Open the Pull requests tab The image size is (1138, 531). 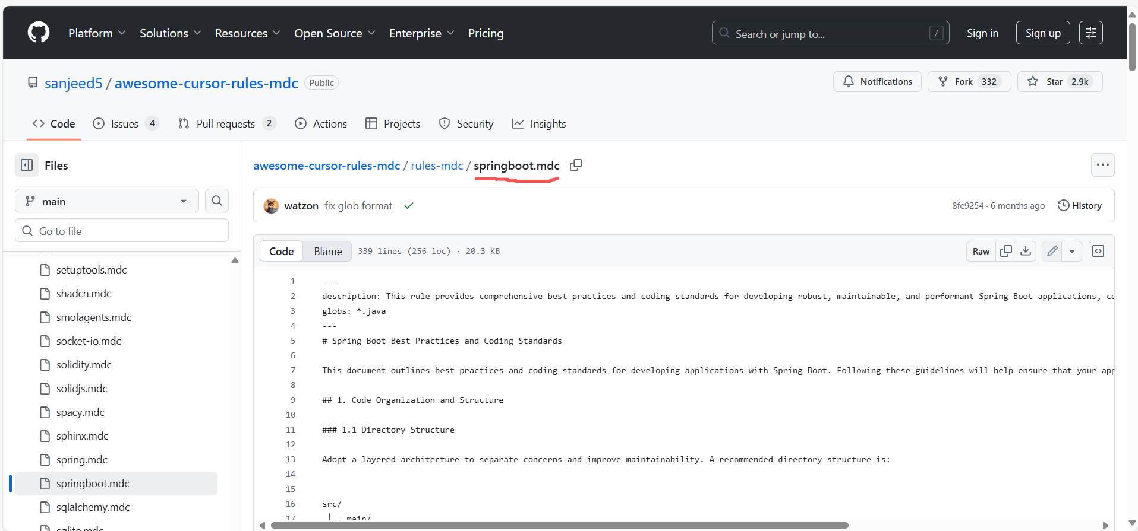[x=227, y=123]
